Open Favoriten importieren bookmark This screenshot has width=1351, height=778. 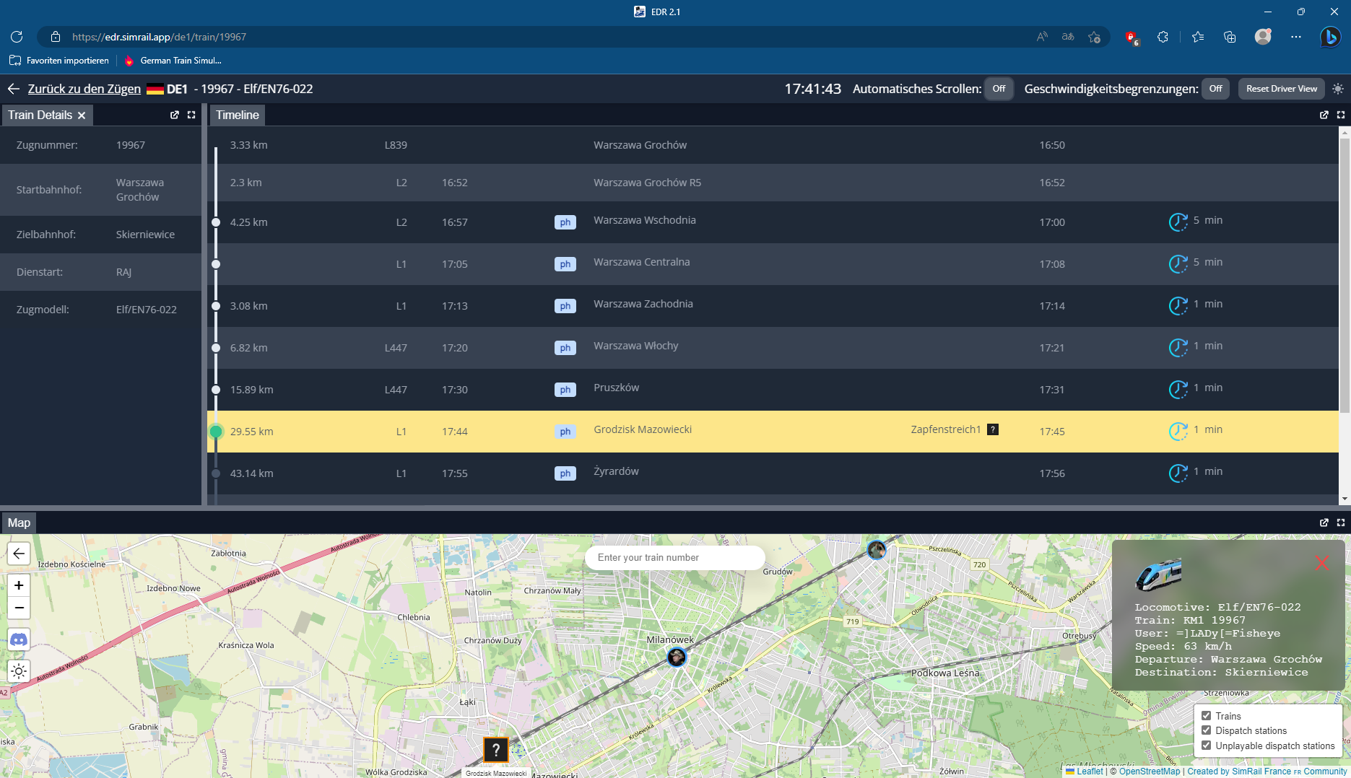[59, 61]
